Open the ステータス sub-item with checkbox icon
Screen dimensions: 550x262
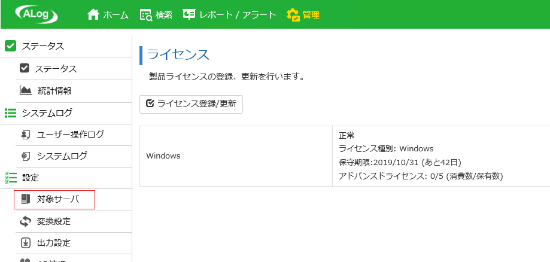click(x=74, y=69)
